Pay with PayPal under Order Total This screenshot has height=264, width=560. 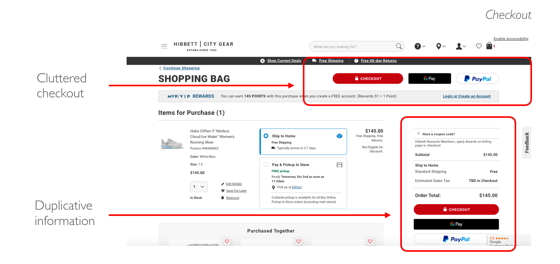456,239
